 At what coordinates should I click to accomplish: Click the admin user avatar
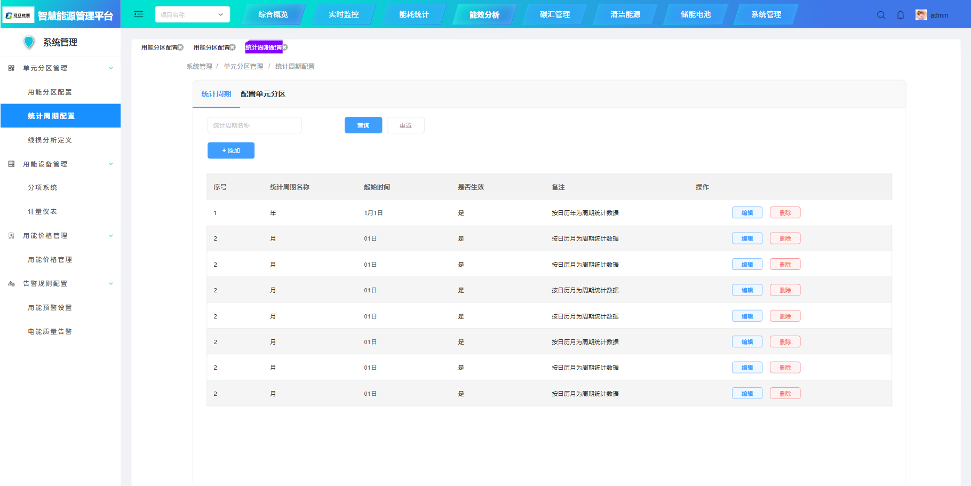pyautogui.click(x=921, y=15)
